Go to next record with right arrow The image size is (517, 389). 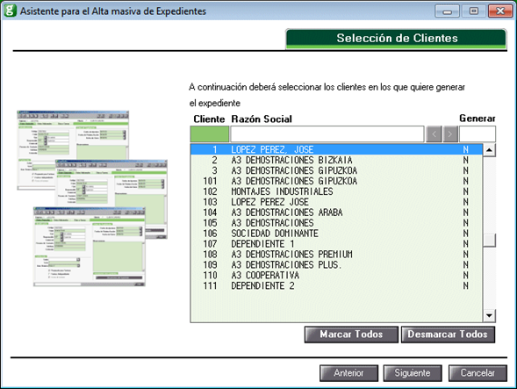450,134
